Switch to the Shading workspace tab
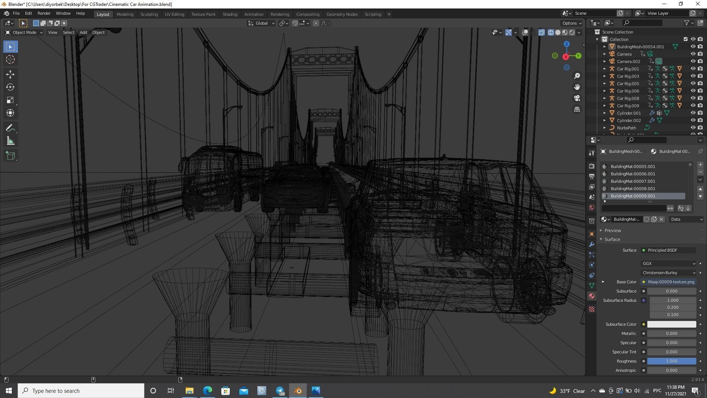Viewport: 707px width, 398px height. [x=230, y=14]
